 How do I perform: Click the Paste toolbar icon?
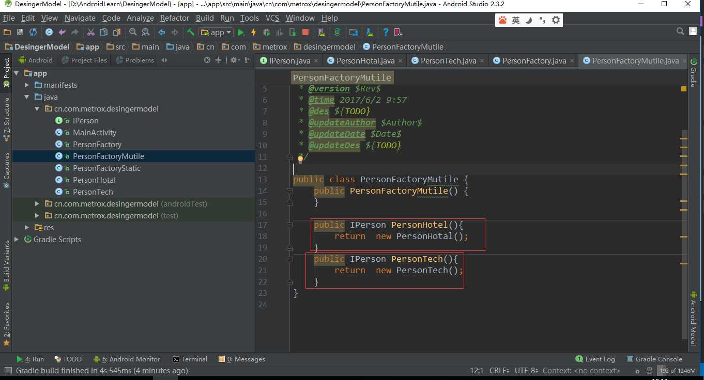[x=117, y=32]
